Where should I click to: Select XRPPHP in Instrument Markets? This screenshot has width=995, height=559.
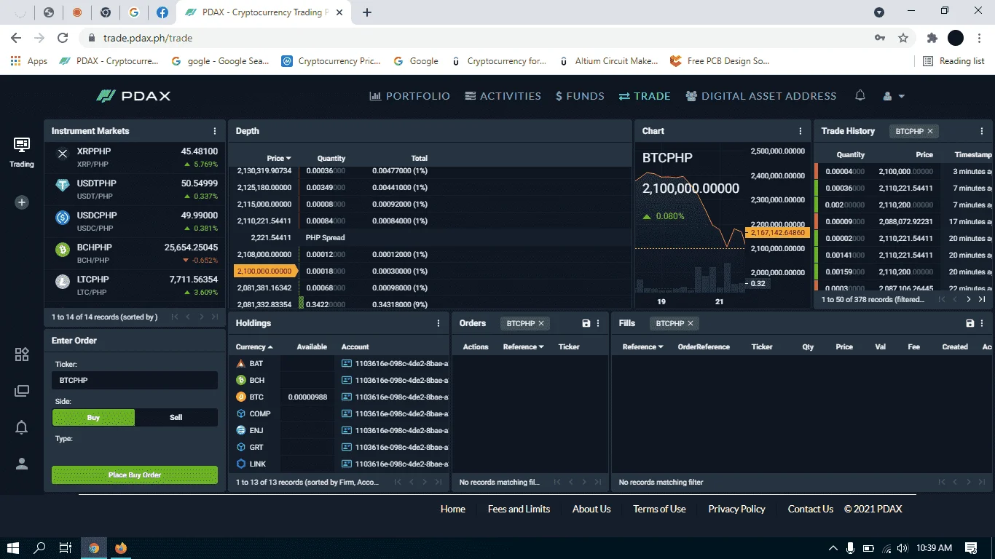click(x=135, y=158)
